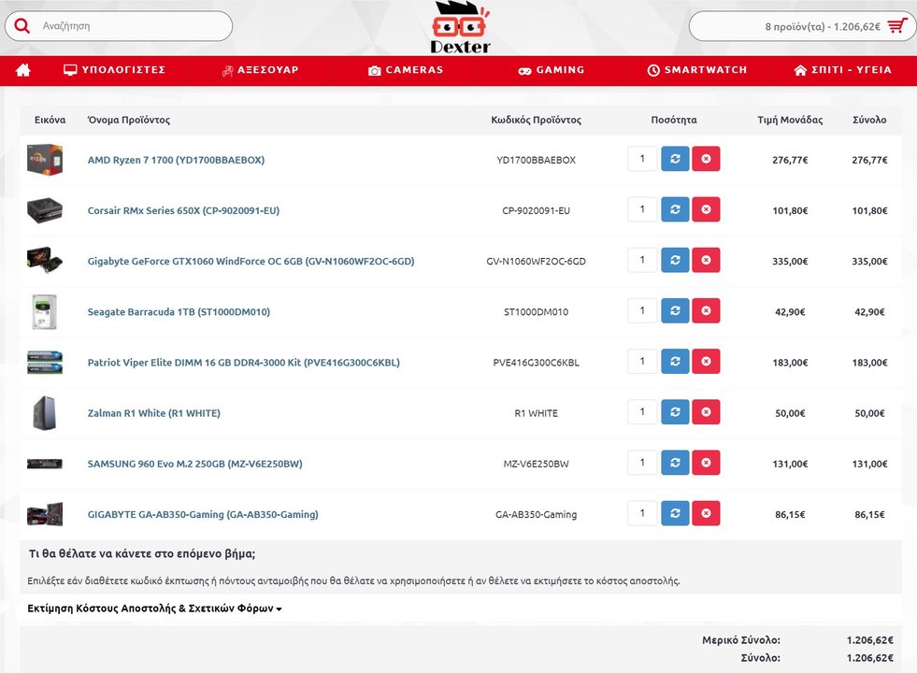917x673 pixels.
Task: Expand Εκτίμηση Κόστους Αποστολής & Σχετικών Φόρων
Action: point(154,609)
